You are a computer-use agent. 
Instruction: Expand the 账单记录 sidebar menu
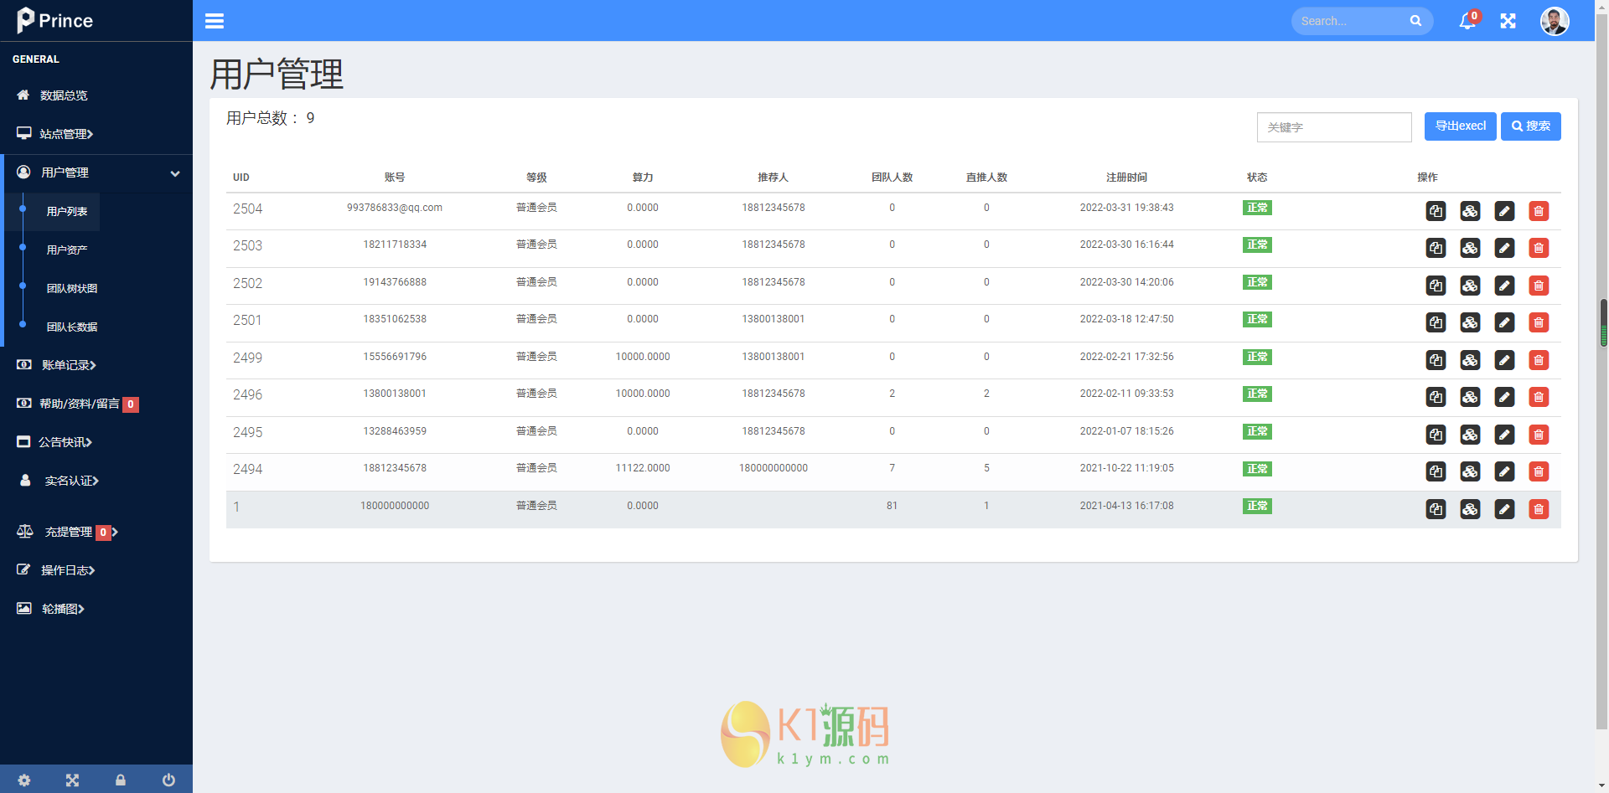point(69,365)
